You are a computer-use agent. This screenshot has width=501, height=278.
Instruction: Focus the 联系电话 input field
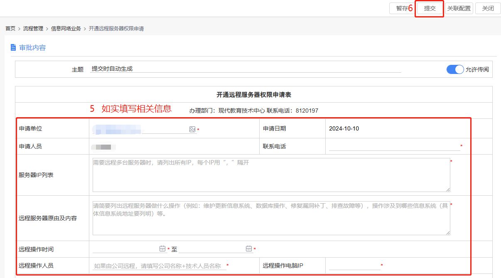coord(394,146)
